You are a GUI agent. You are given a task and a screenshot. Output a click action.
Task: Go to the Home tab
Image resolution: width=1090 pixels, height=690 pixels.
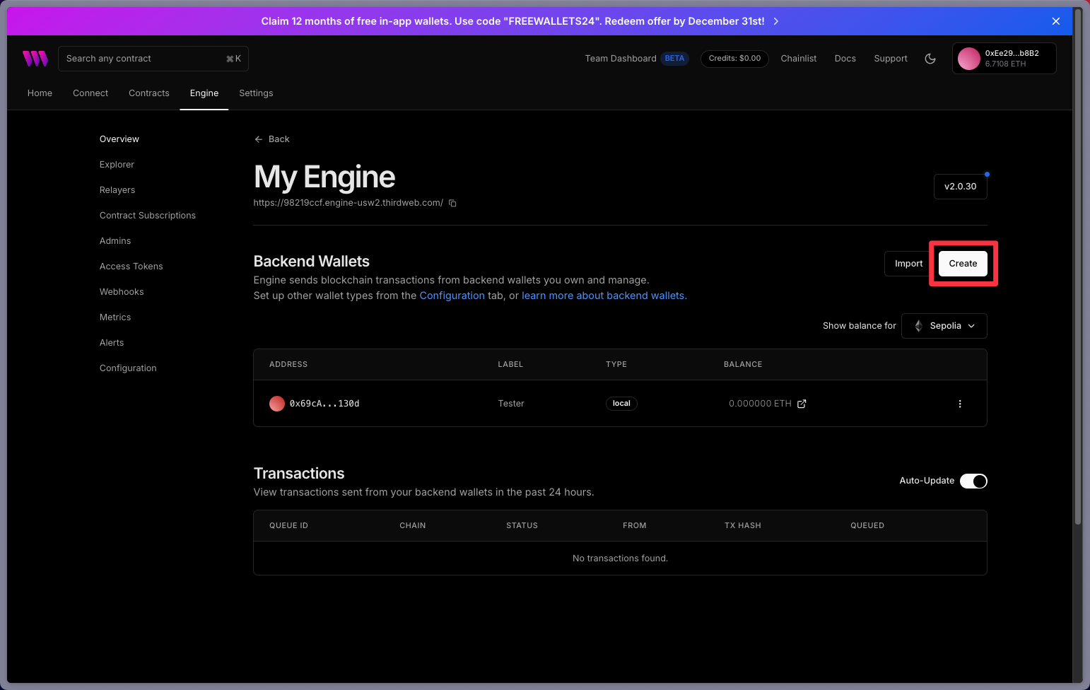coord(40,93)
